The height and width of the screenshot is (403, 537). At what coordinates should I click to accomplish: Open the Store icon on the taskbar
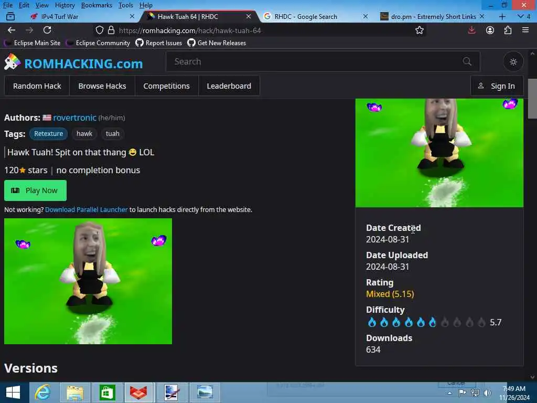[107, 393]
